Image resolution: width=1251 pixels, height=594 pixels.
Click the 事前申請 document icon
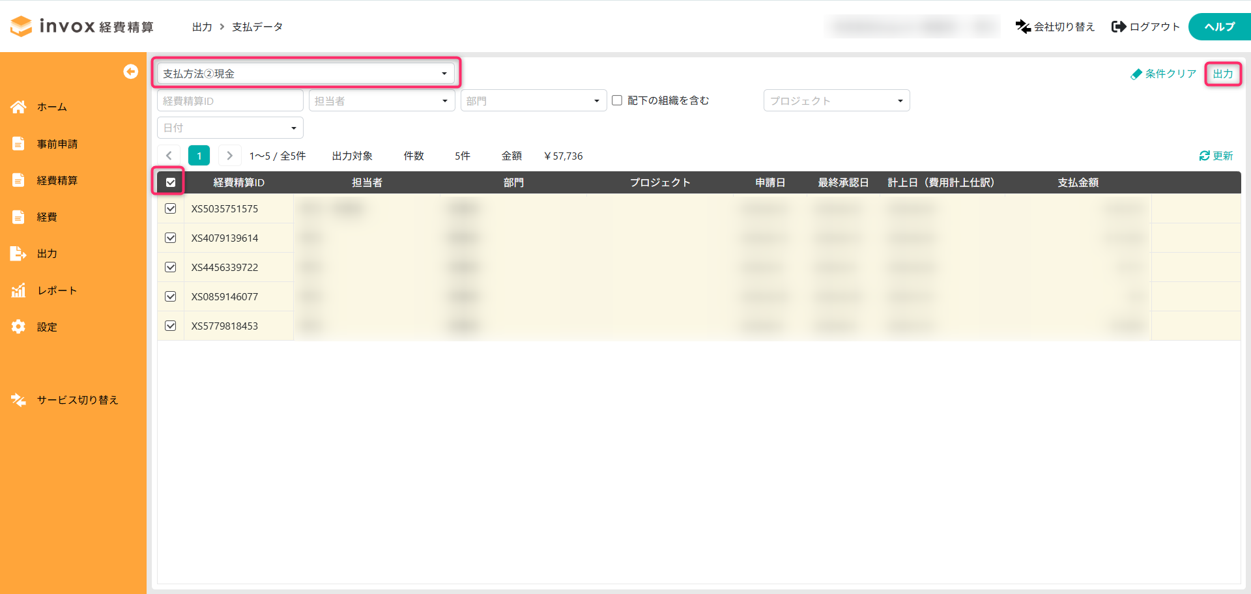18,144
